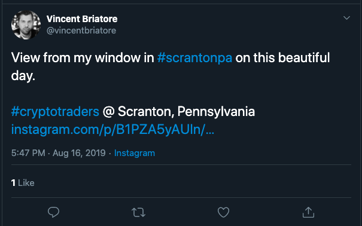Screen dimensions: 362x226
Task: View who liked via 1 Like
Action: pyautogui.click(x=23, y=183)
